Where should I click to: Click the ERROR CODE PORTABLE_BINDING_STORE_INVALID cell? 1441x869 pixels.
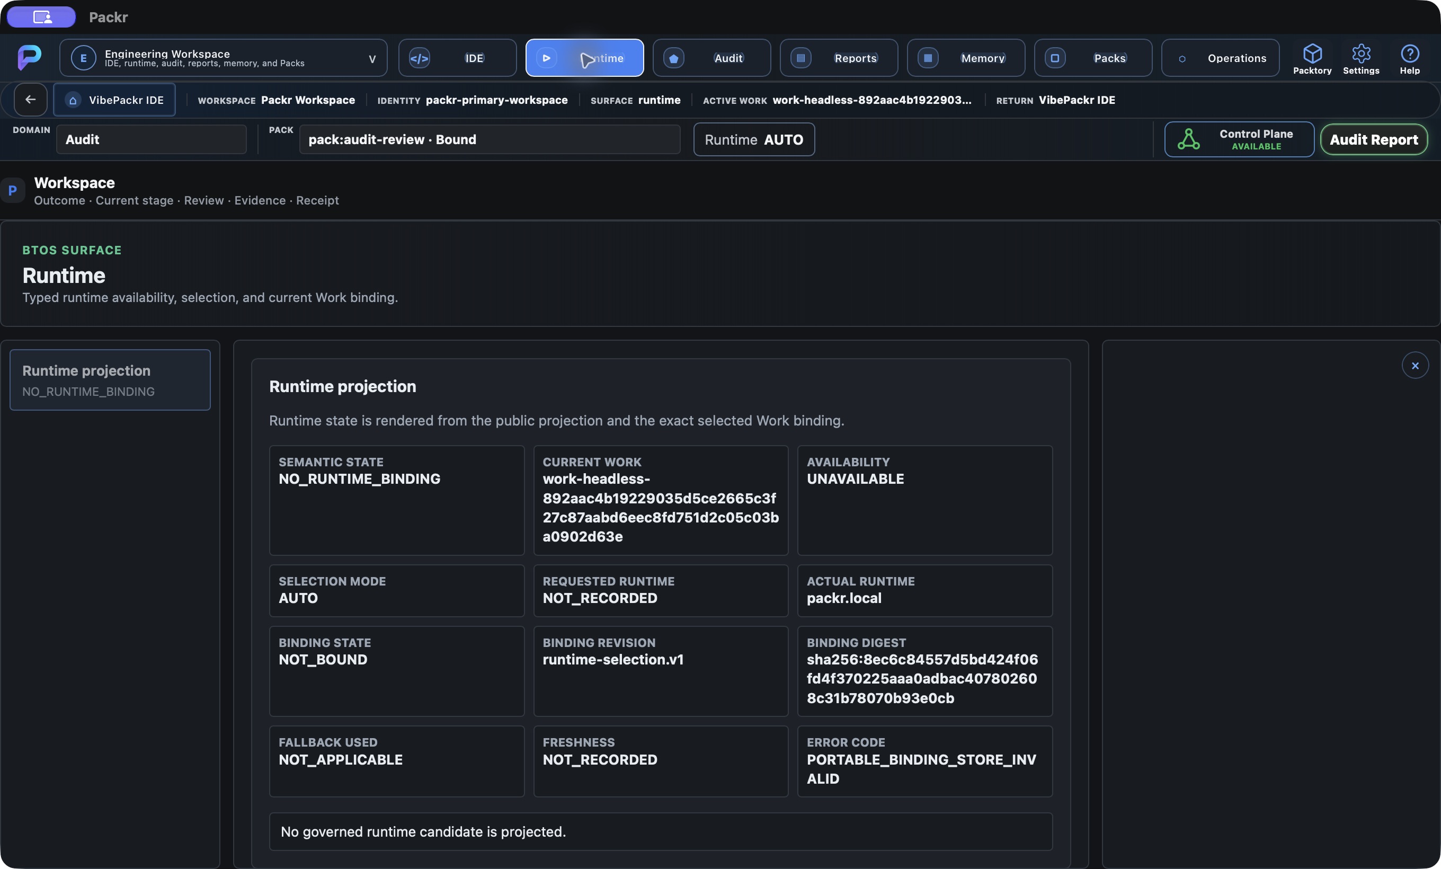(x=924, y=761)
